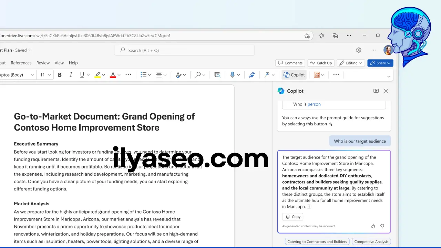The image size is (441, 248).
Task: Click the Catch Up button
Action: (321, 63)
